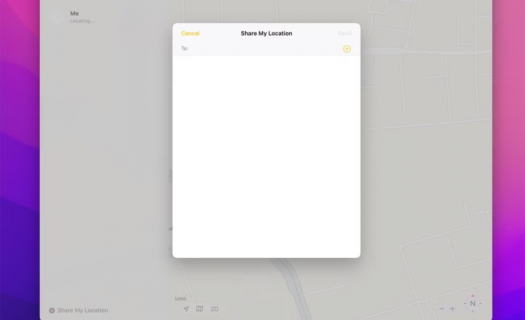Click the plus icon beside Share My Location
525x320 pixels.
click(51, 310)
